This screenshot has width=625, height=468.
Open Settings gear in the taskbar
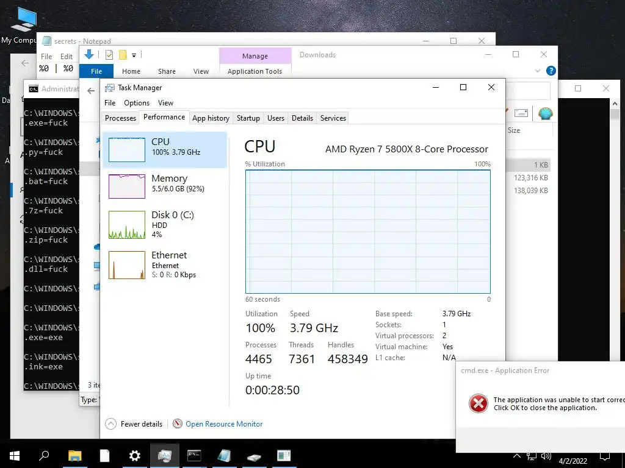pos(135,456)
